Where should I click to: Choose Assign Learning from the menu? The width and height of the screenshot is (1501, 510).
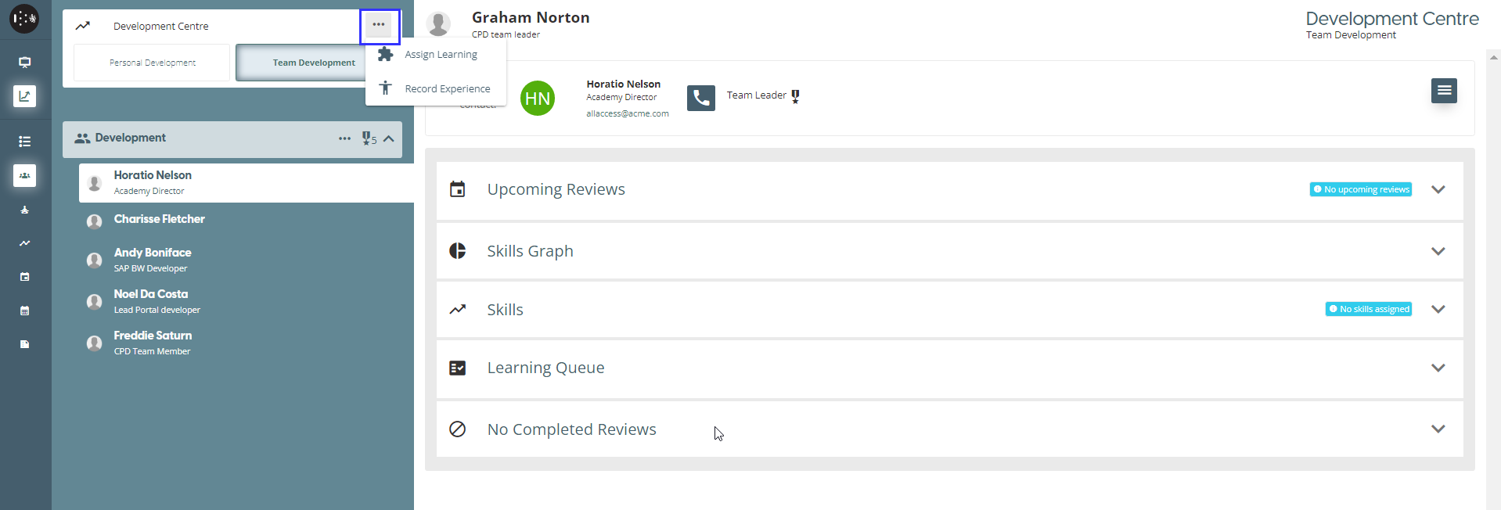tap(441, 55)
